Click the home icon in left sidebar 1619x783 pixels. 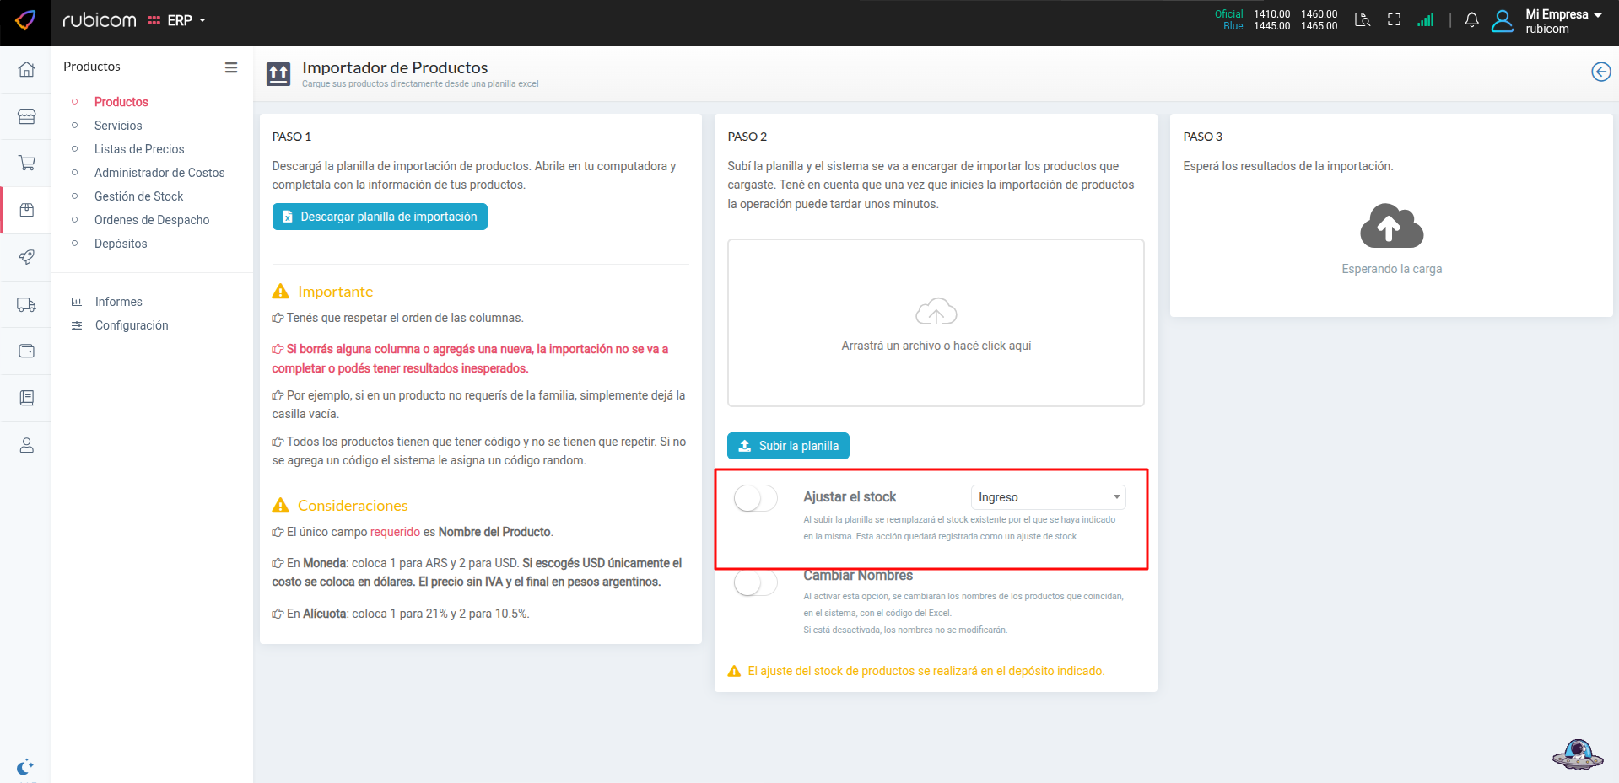point(26,69)
